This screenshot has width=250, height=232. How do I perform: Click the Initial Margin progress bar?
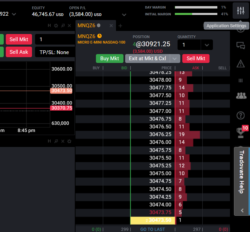(x=196, y=14)
